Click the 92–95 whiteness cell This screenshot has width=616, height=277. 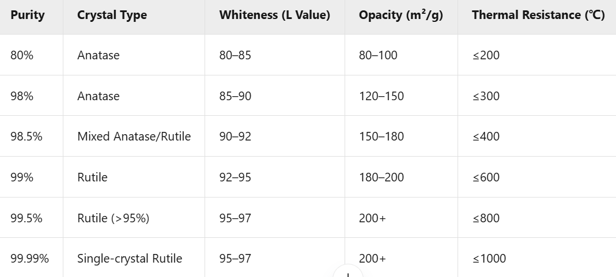click(235, 177)
